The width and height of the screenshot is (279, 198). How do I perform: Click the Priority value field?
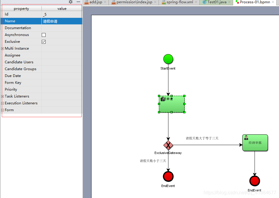coord(62,89)
